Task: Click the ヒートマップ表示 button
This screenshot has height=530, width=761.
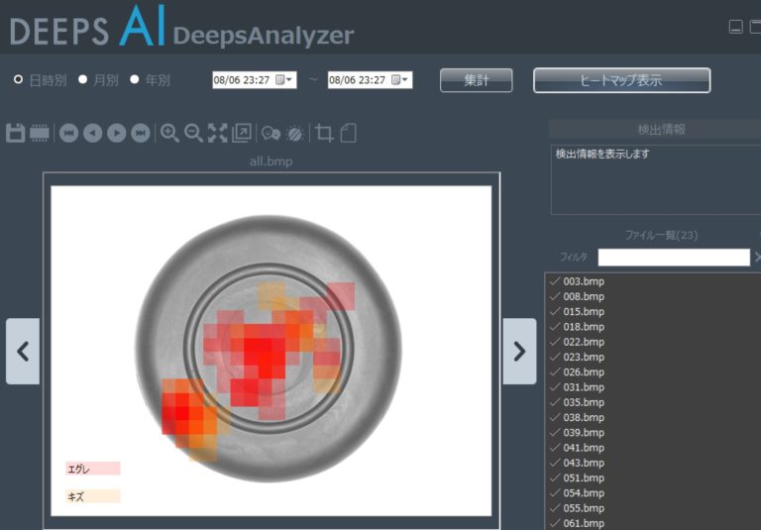Action: pyautogui.click(x=621, y=80)
